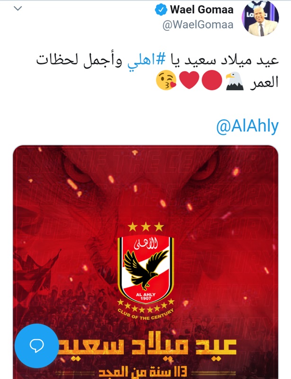Image resolution: width=291 pixels, height=379 pixels.
Task: Click the three gold stars above crest
Action: 146,227
